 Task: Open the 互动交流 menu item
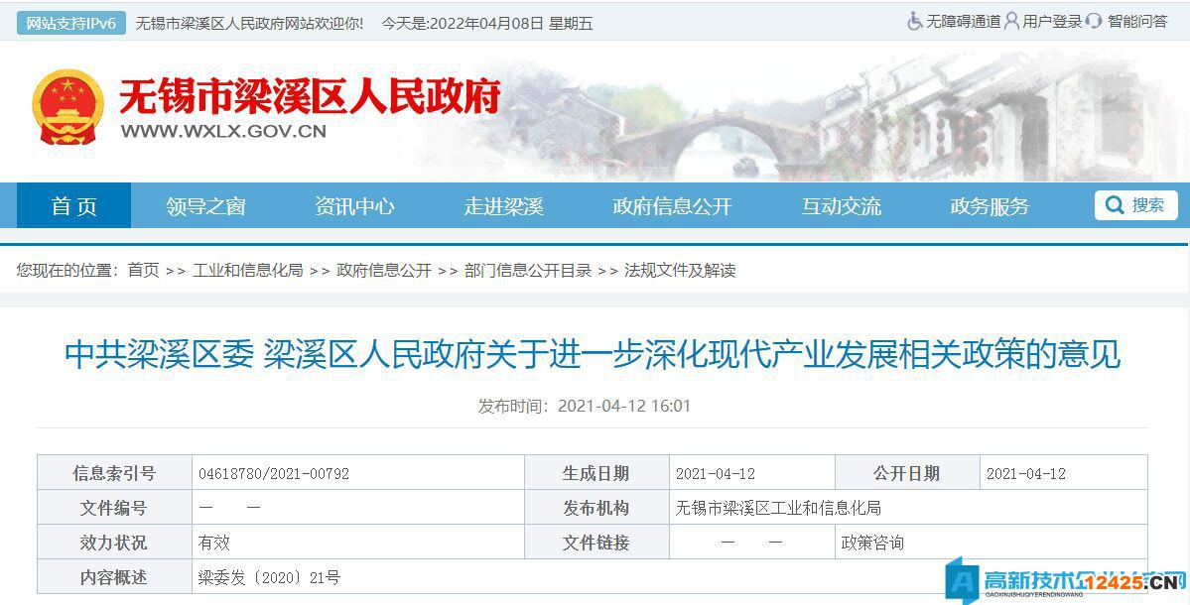[840, 205]
